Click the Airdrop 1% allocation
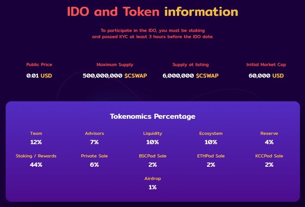 [x=152, y=183]
